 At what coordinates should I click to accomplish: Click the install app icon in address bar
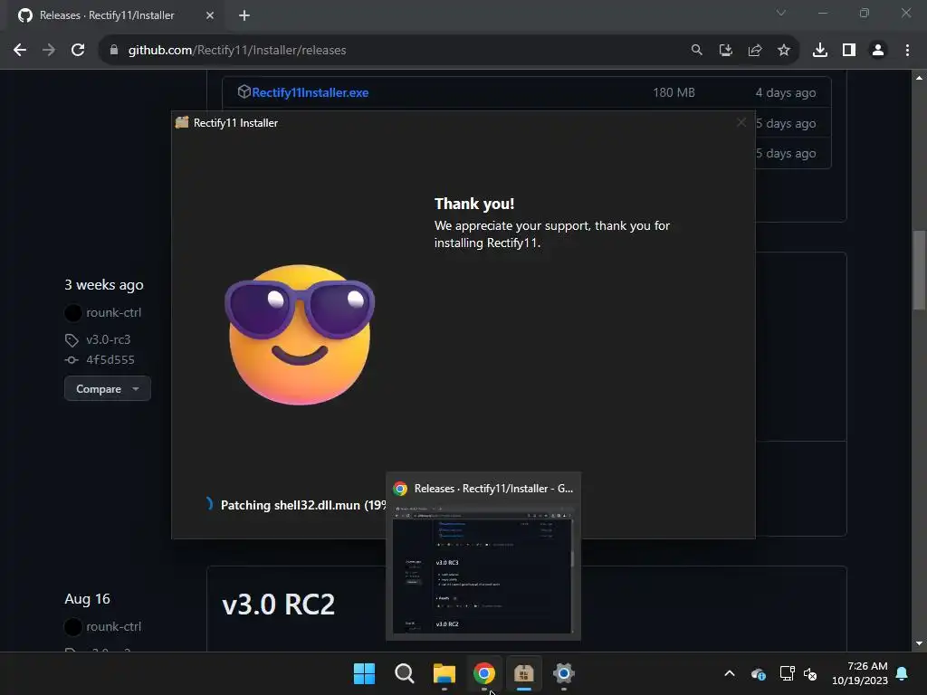[x=725, y=51]
